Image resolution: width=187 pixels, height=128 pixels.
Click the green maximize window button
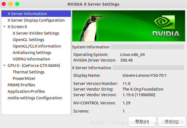17,4
